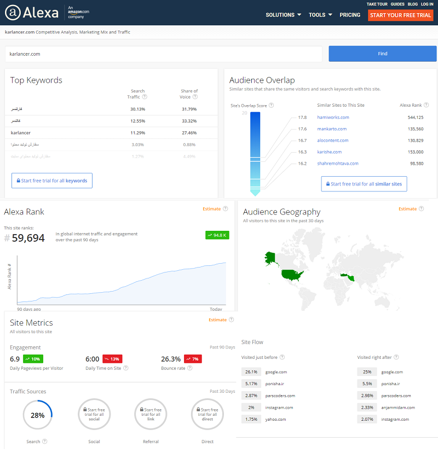Click the red 13% time on site badge

[112, 359]
